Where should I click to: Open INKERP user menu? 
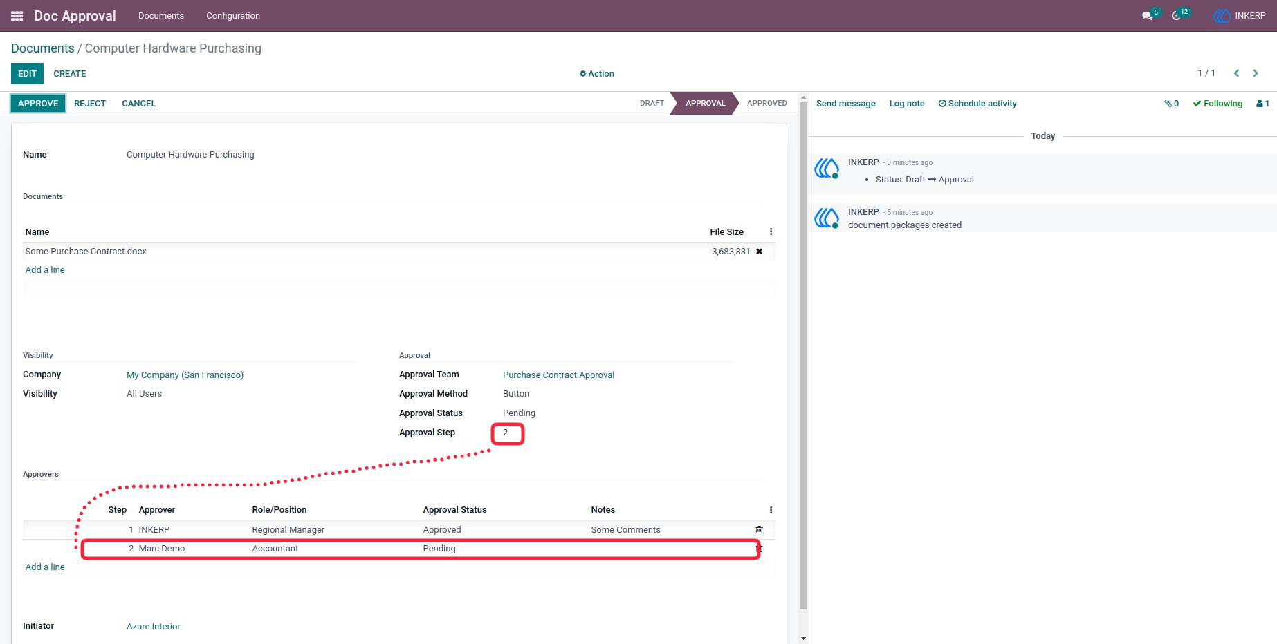pyautogui.click(x=1240, y=16)
